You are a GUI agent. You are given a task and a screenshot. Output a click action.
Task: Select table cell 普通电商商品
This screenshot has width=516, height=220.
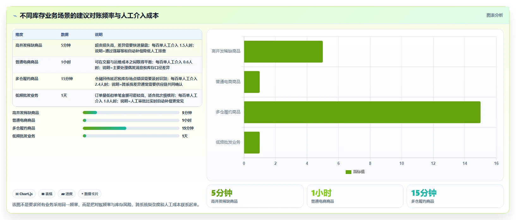(x=27, y=62)
